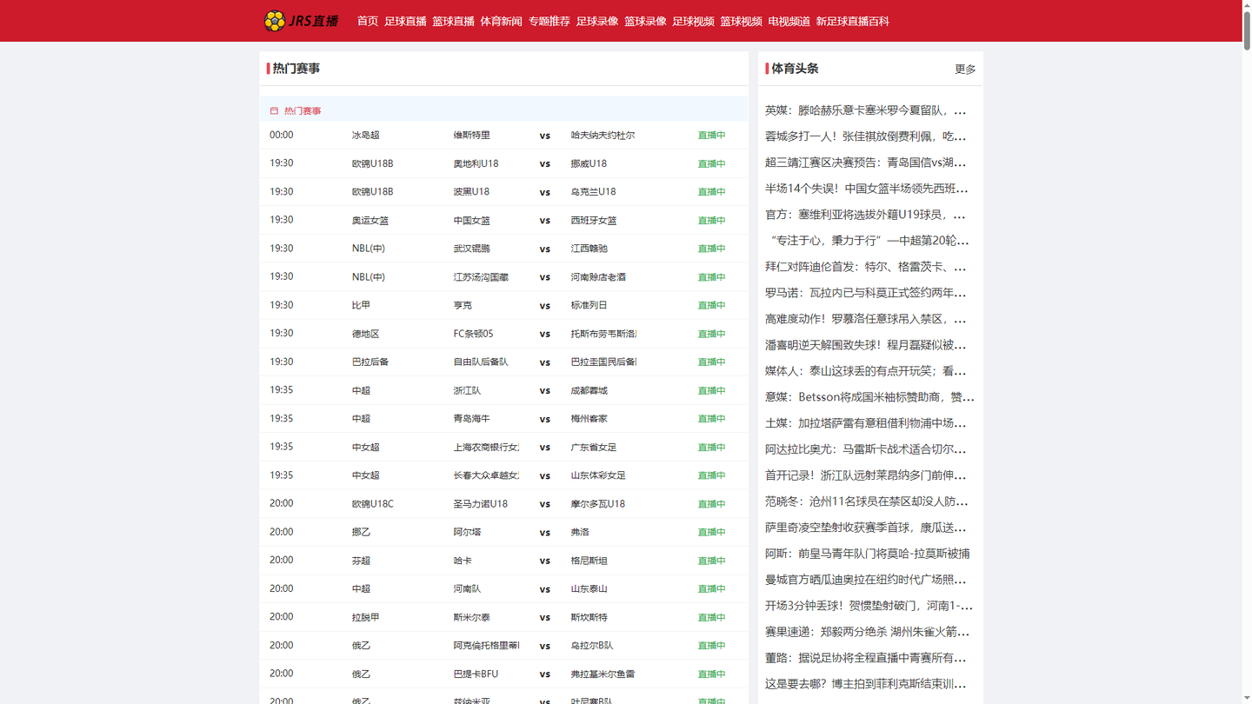Click 更多 beside 体育头条
The height and width of the screenshot is (704, 1252).
(x=965, y=69)
